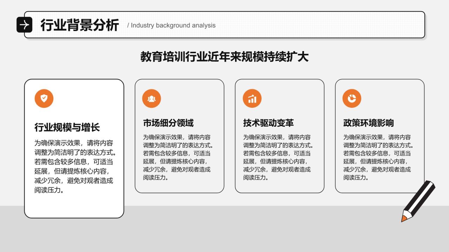Click the orange bar chart growth icon
This screenshot has height=252, width=449.
252,98
